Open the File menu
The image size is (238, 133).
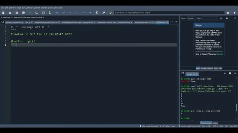click(x=2, y=8)
